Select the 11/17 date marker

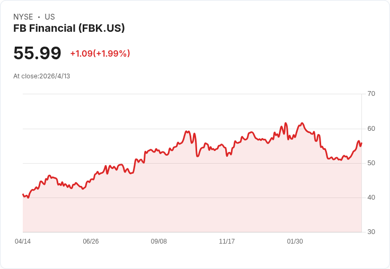pos(227,241)
